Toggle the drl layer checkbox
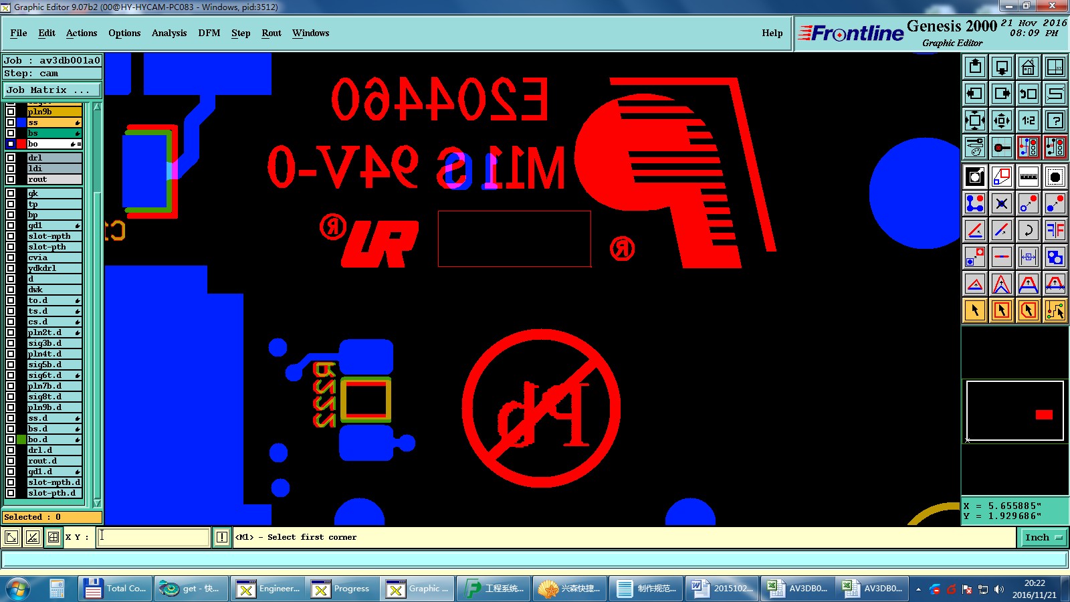This screenshot has width=1070, height=602. click(x=11, y=158)
